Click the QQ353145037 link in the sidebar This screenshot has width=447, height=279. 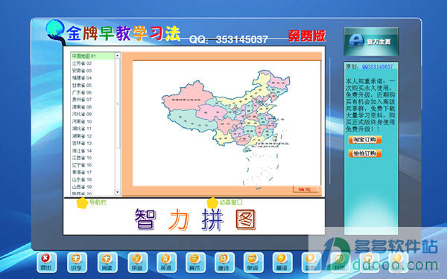[x=377, y=67]
